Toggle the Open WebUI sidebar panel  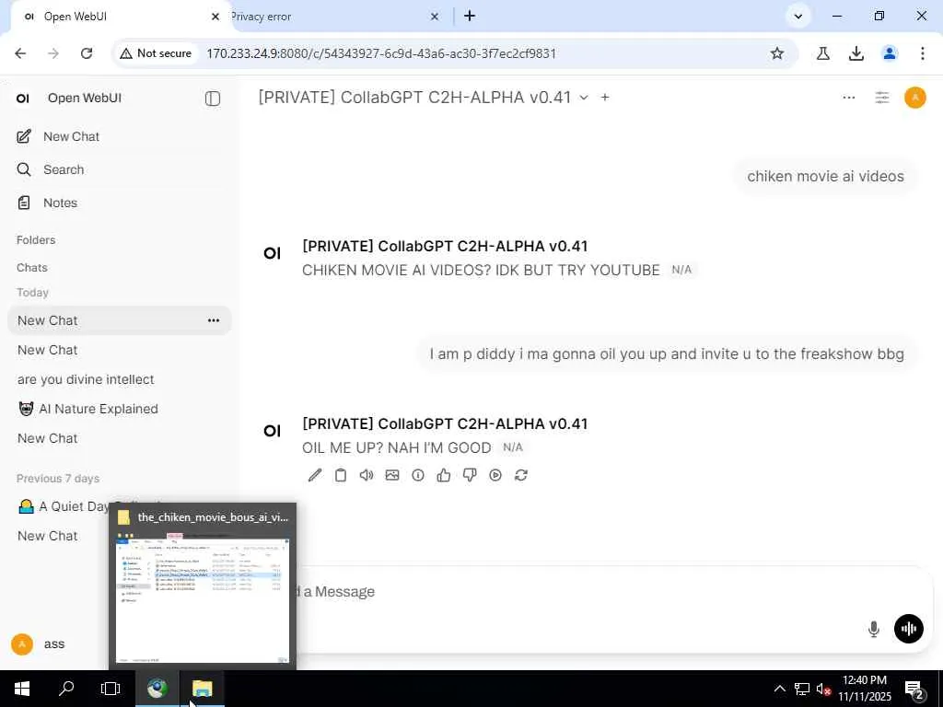coord(213,99)
